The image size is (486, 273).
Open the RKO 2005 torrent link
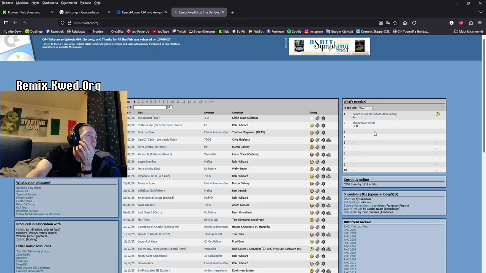coord(350,246)
